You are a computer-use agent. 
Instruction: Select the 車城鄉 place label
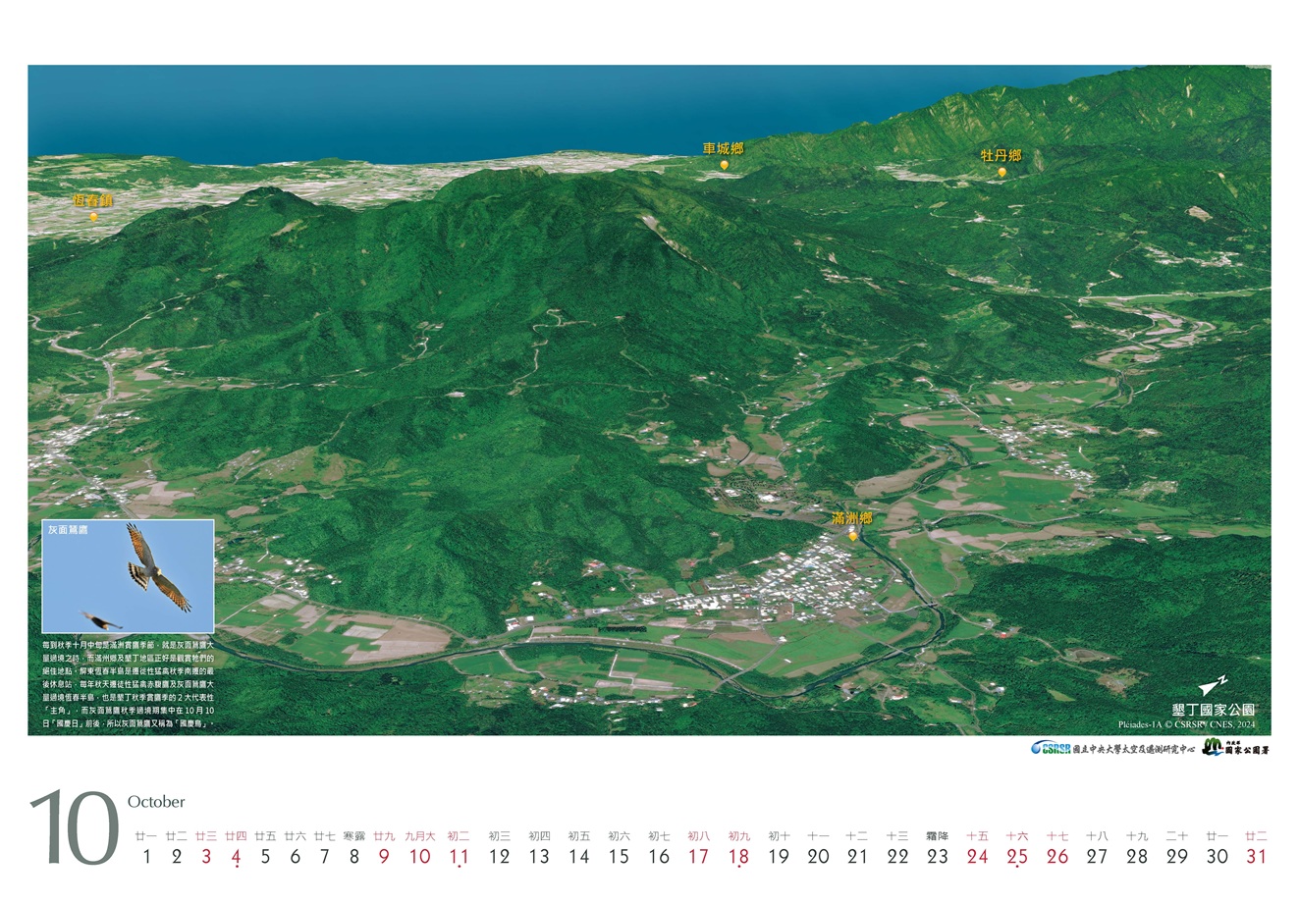(723, 148)
